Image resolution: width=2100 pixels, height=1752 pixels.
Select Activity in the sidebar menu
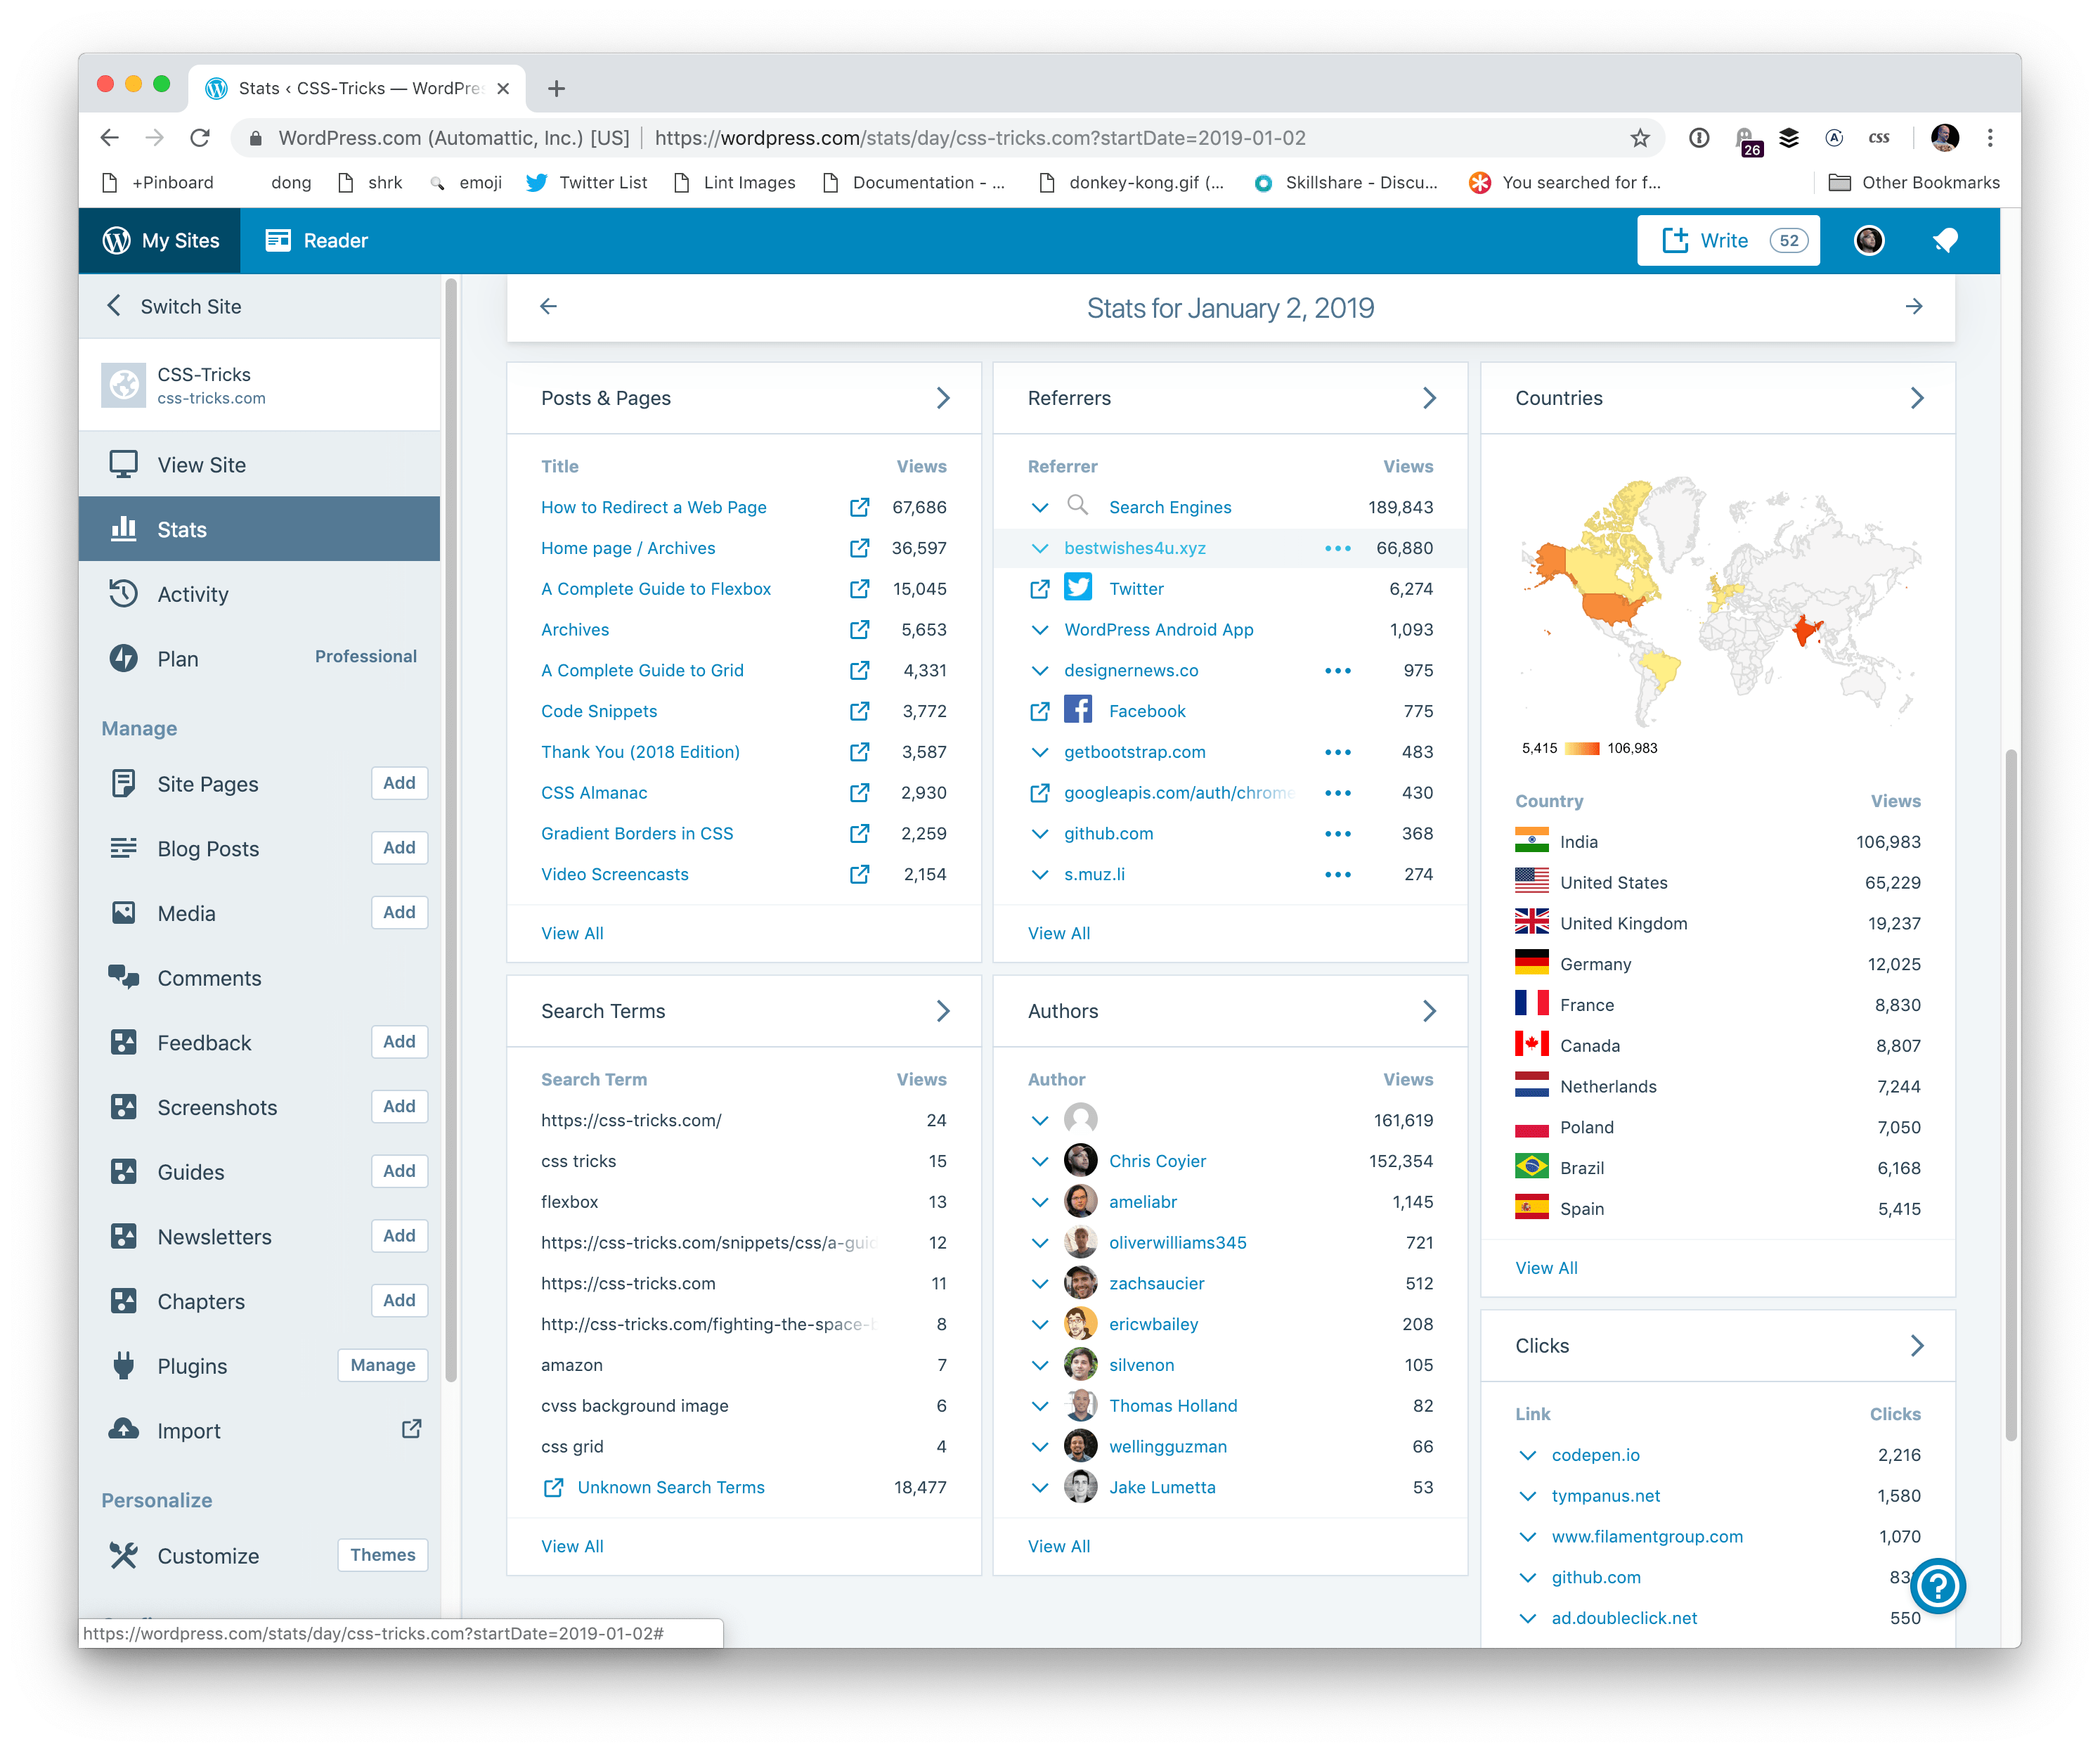[x=193, y=594]
